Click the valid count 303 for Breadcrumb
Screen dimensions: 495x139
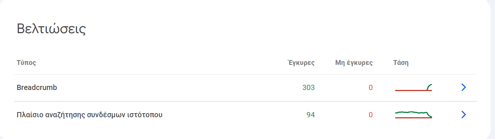(308, 88)
